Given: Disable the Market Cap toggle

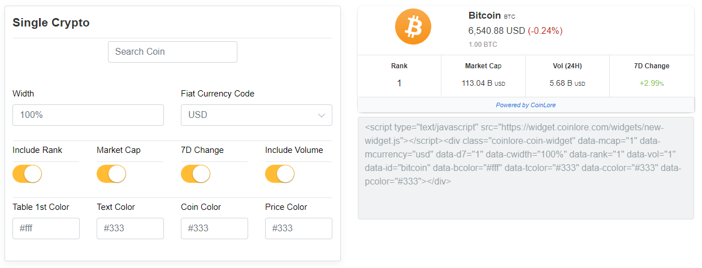Looking at the screenshot, I should tap(111, 174).
